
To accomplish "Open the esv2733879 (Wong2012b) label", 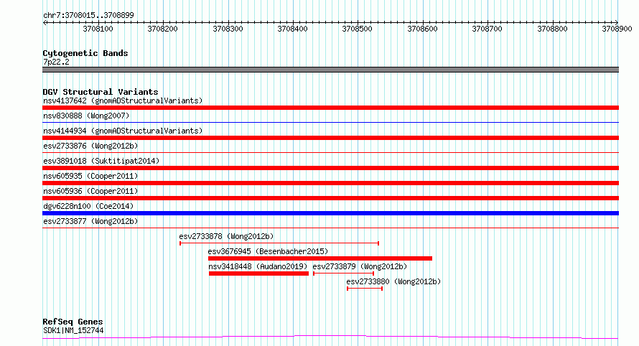I will point(360,266).
